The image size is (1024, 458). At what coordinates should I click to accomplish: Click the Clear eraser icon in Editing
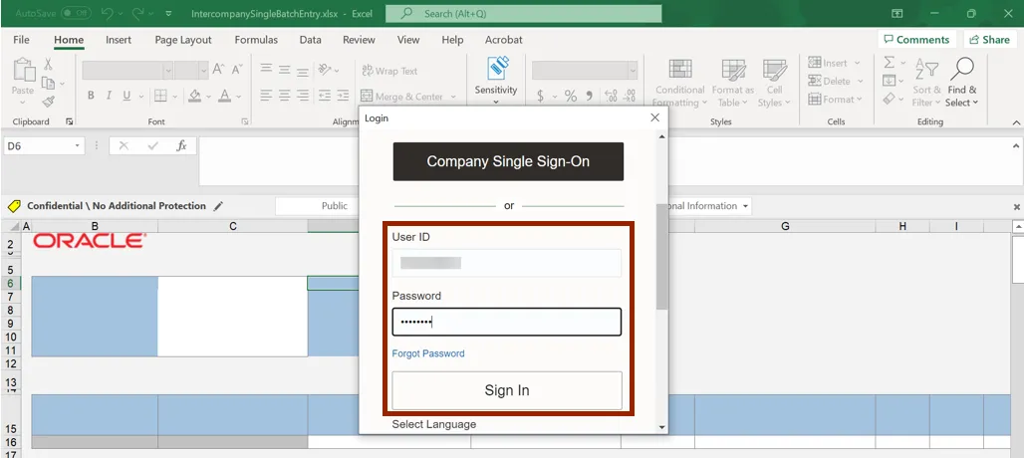click(x=889, y=100)
